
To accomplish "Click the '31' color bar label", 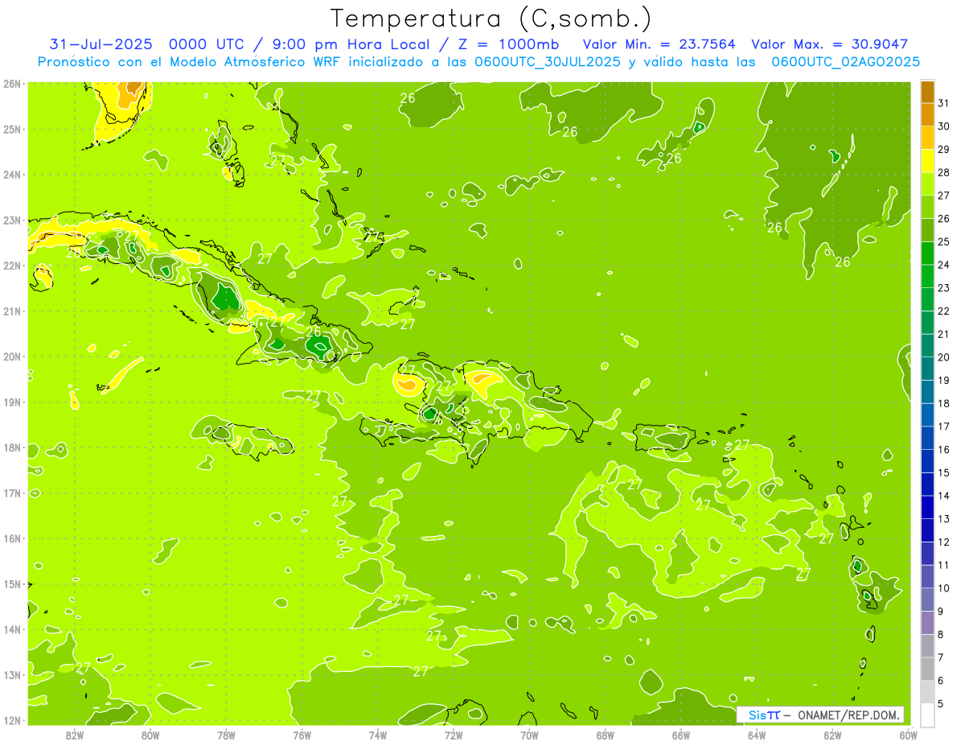I will 944,102.
